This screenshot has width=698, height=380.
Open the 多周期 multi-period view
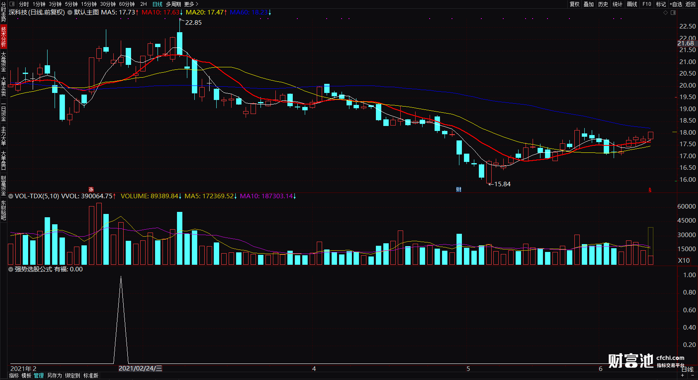pos(174,4)
